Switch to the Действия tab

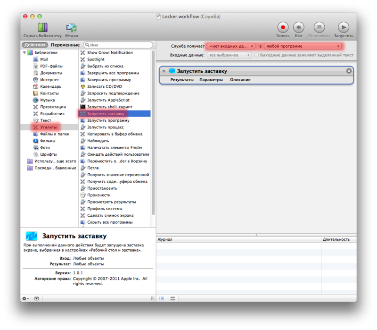pyautogui.click(x=35, y=45)
